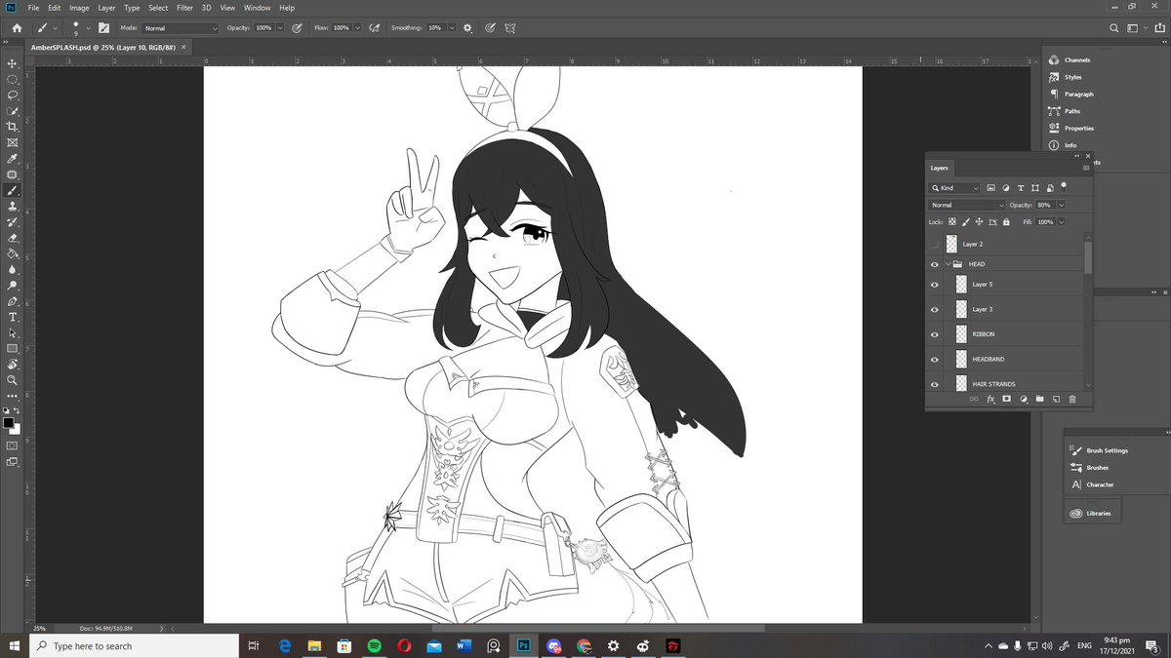Screen dimensions: 1171x658
Task: Create new adjustment layer icon
Action: [x=1024, y=399]
